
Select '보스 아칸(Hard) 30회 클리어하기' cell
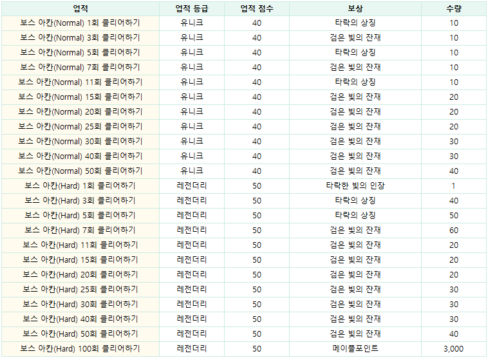pos(80,304)
